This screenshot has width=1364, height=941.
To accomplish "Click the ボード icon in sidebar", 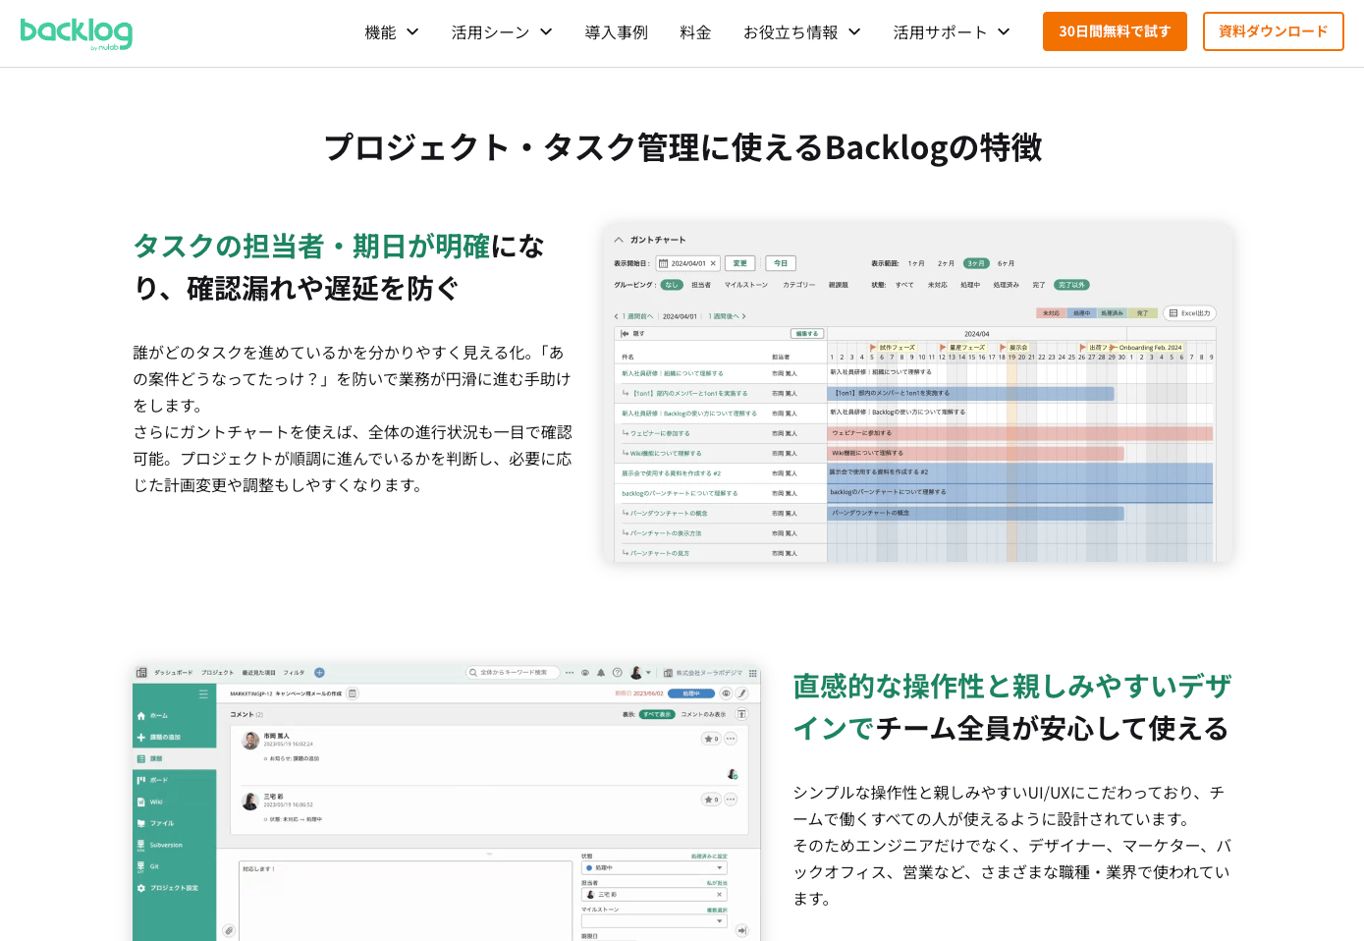I will click(x=141, y=780).
